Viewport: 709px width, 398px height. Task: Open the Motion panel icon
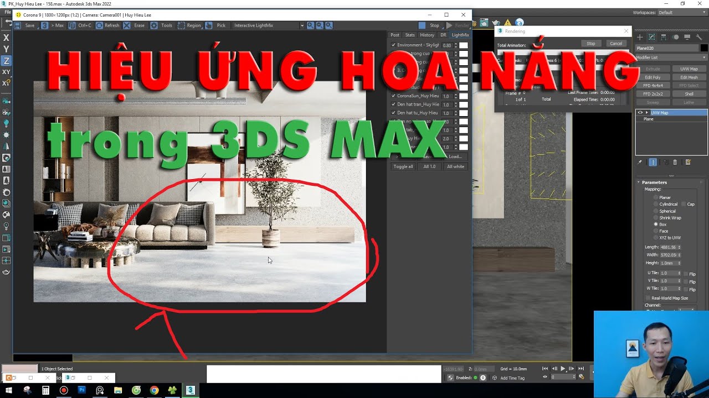click(x=675, y=37)
